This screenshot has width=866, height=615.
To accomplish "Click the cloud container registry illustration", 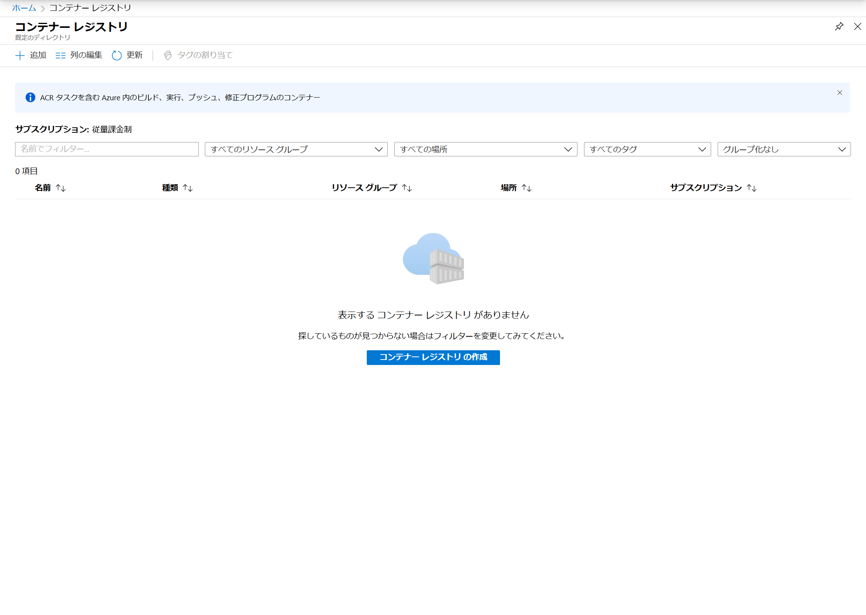I will pyautogui.click(x=433, y=259).
